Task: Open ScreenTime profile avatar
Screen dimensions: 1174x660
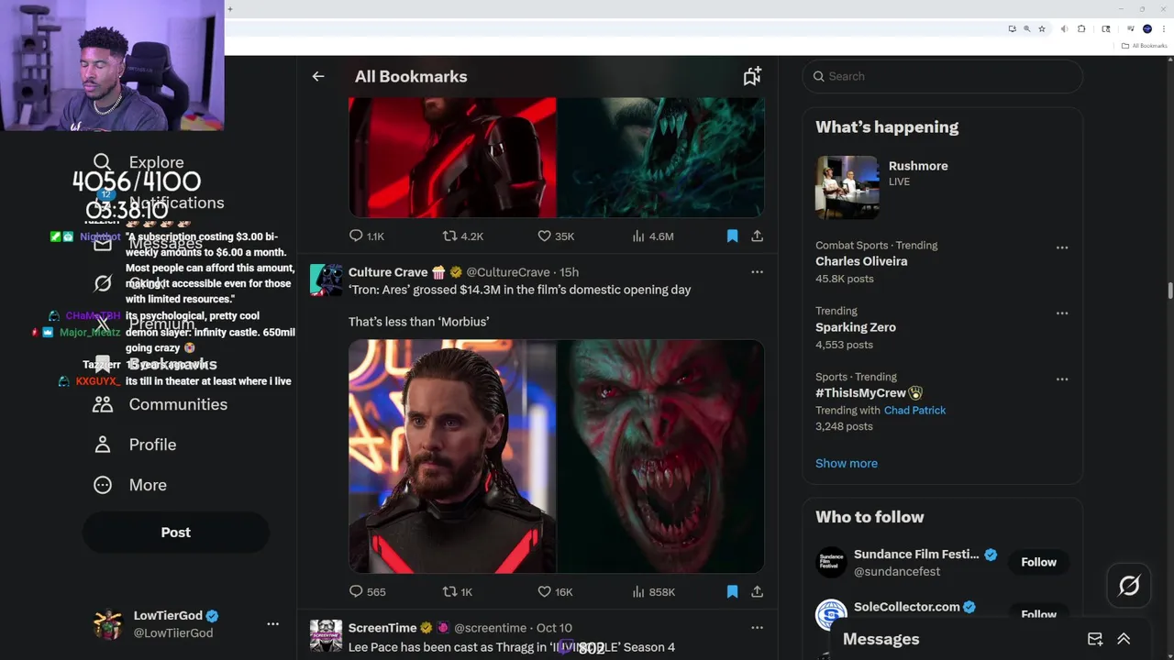Action: pos(327,636)
